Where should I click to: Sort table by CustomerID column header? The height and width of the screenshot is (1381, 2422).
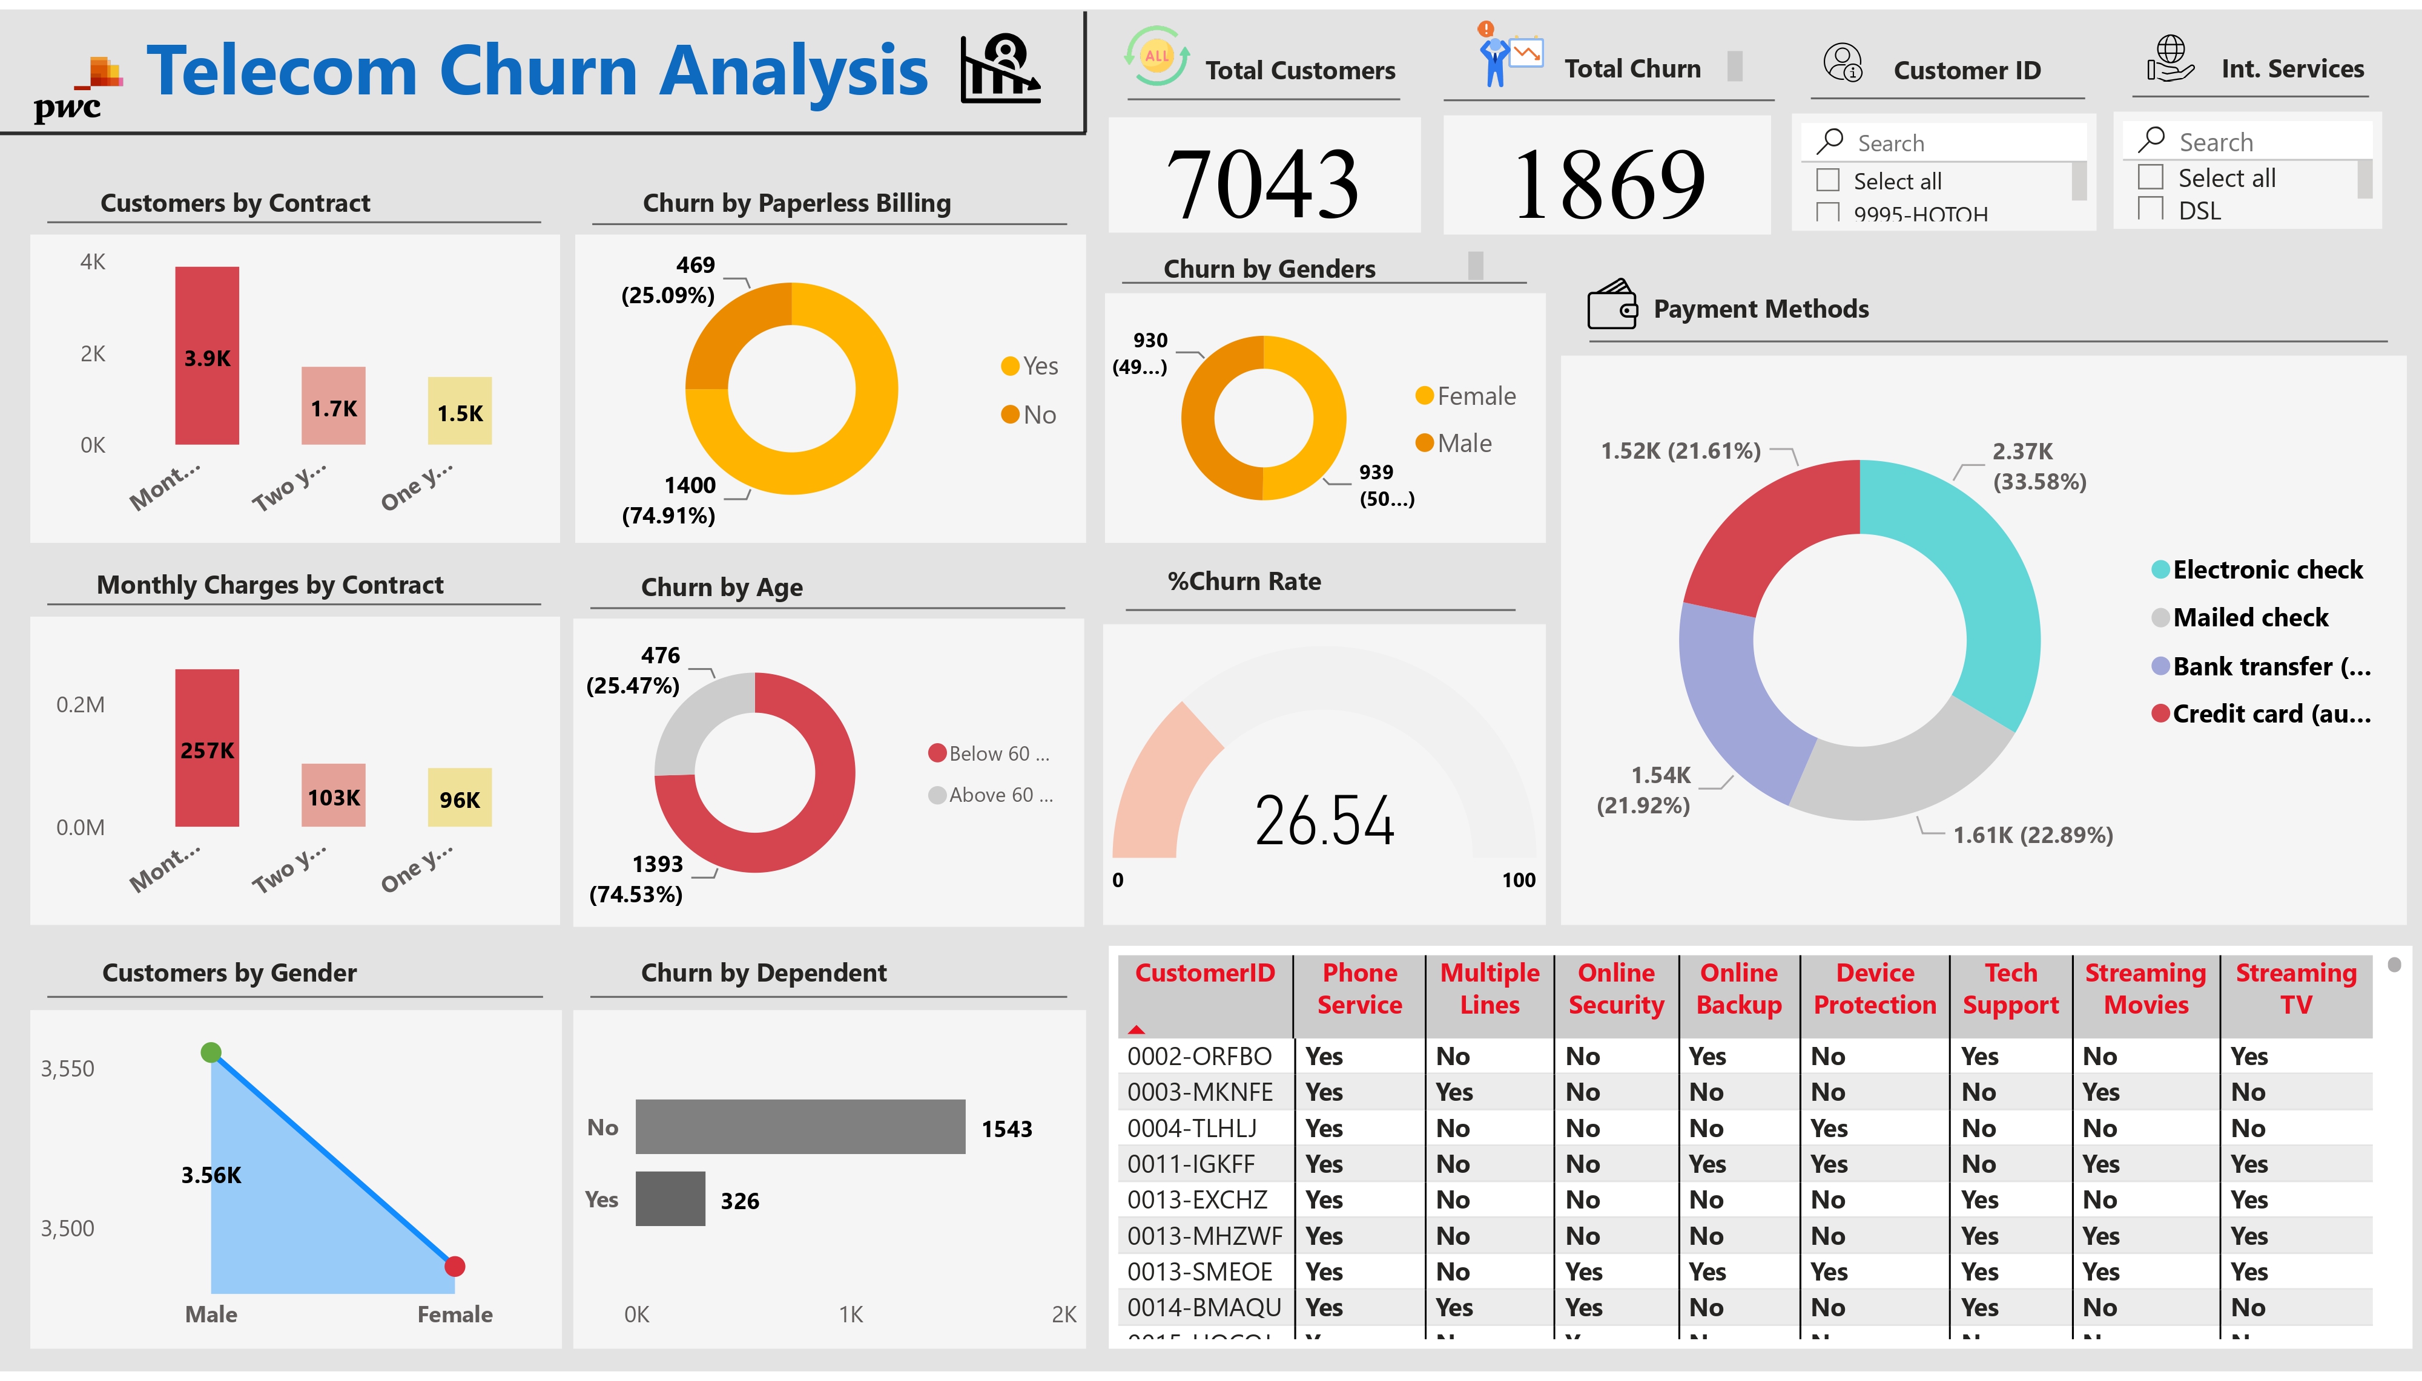point(1204,974)
